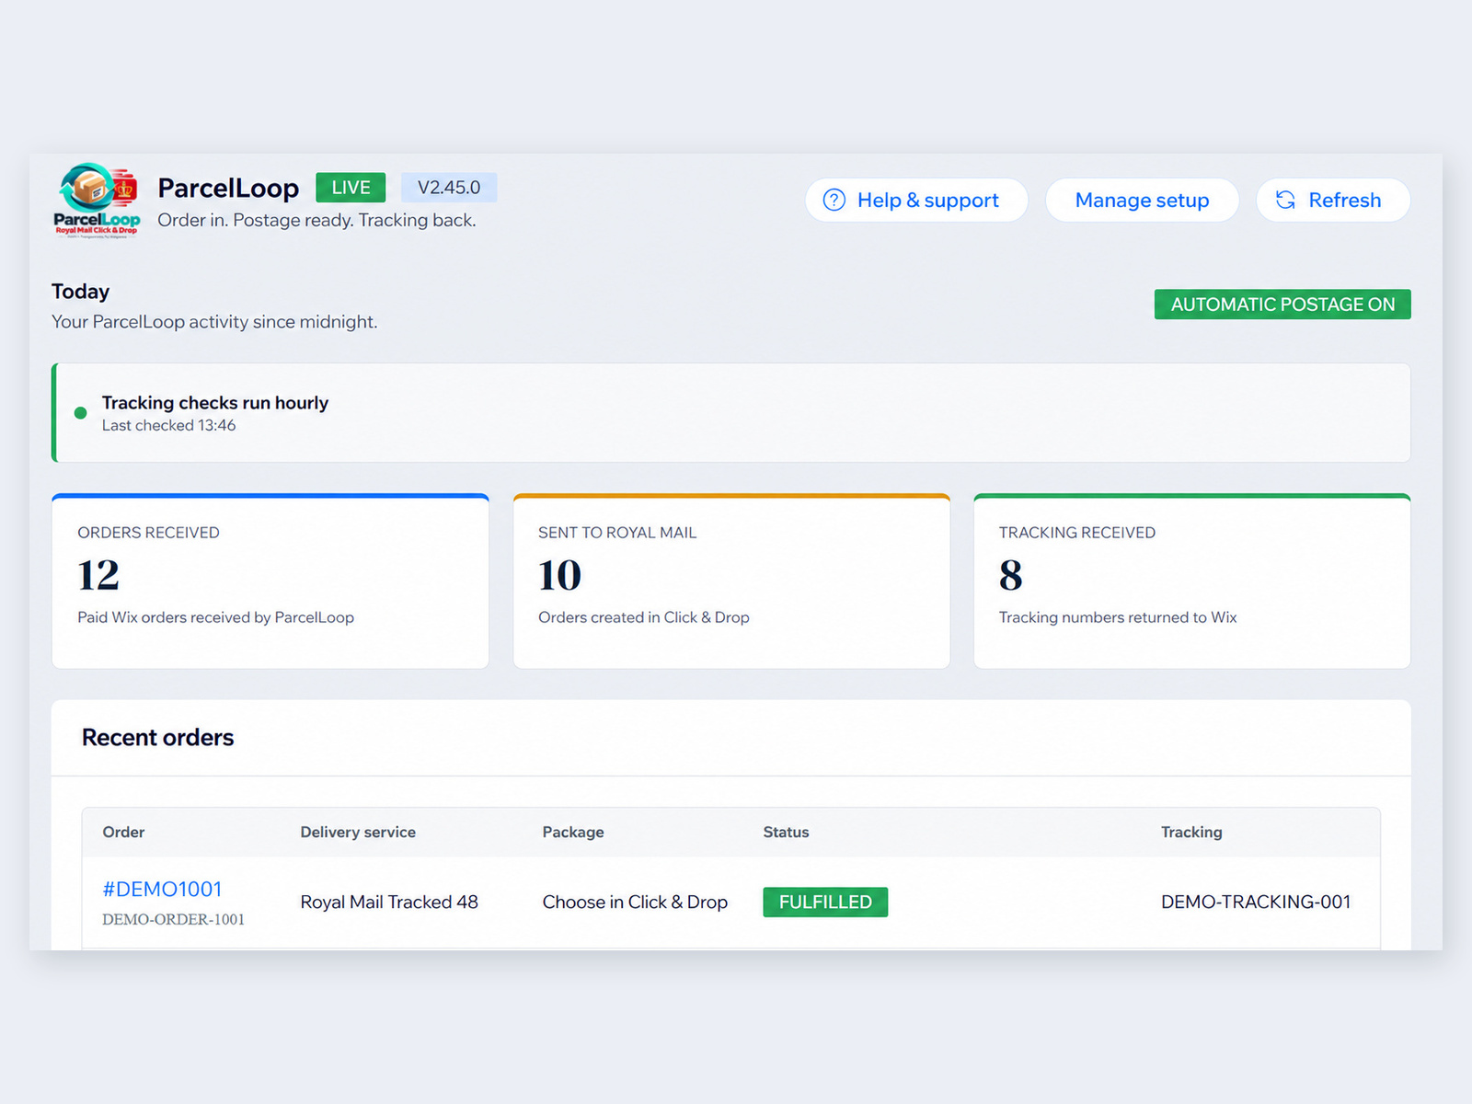Click the question mark help icon
This screenshot has height=1104, width=1472.
pos(834,200)
